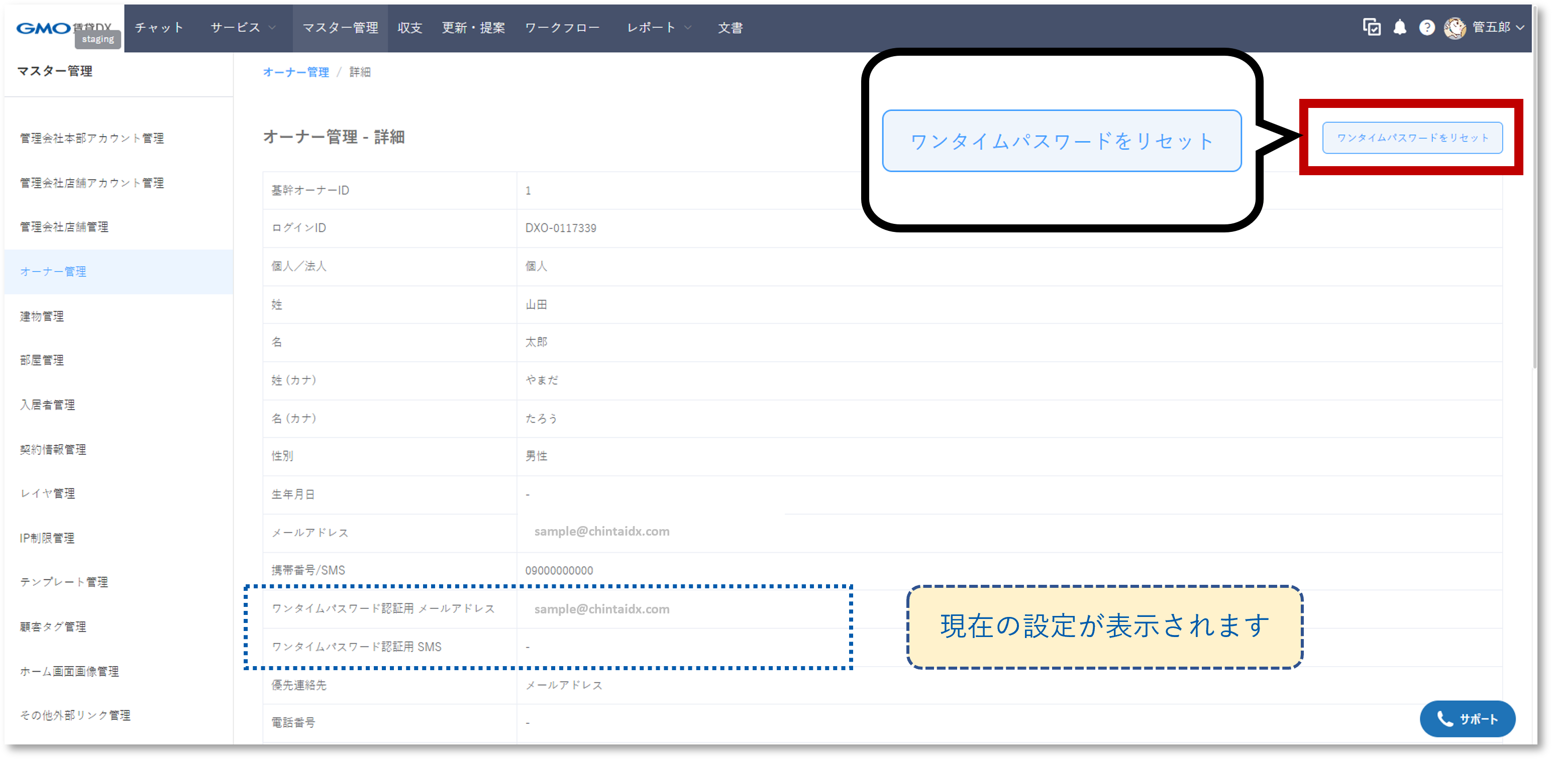1552x759 pixels.
Task: Navigate back via オーナー管理 breadcrumb link
Action: pyautogui.click(x=296, y=72)
